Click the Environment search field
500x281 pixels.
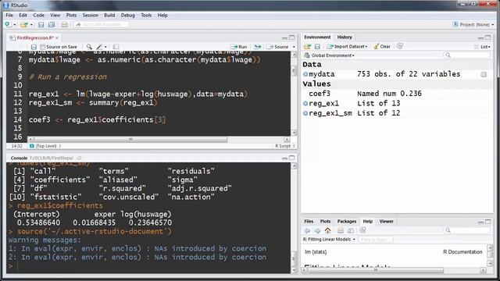click(466, 55)
